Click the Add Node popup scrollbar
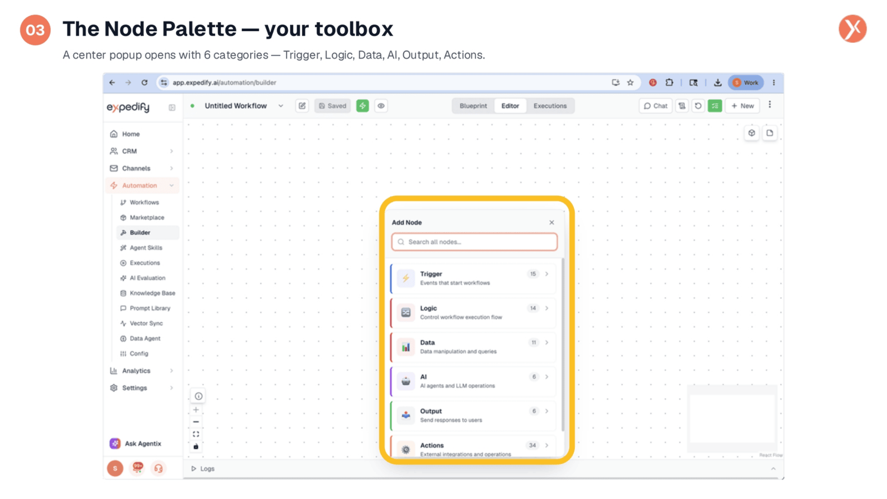This screenshot has width=887, height=499. point(563,344)
